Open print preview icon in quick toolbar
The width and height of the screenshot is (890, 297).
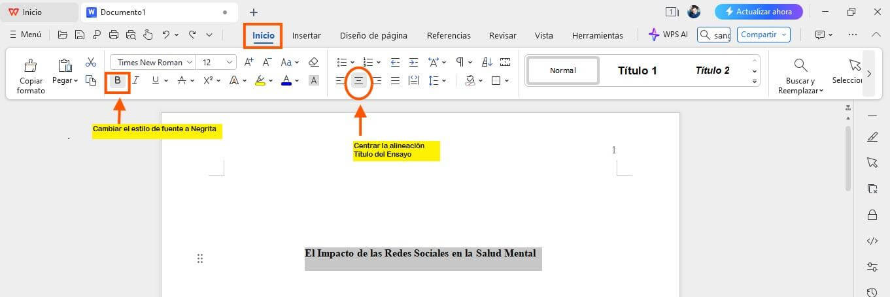131,35
